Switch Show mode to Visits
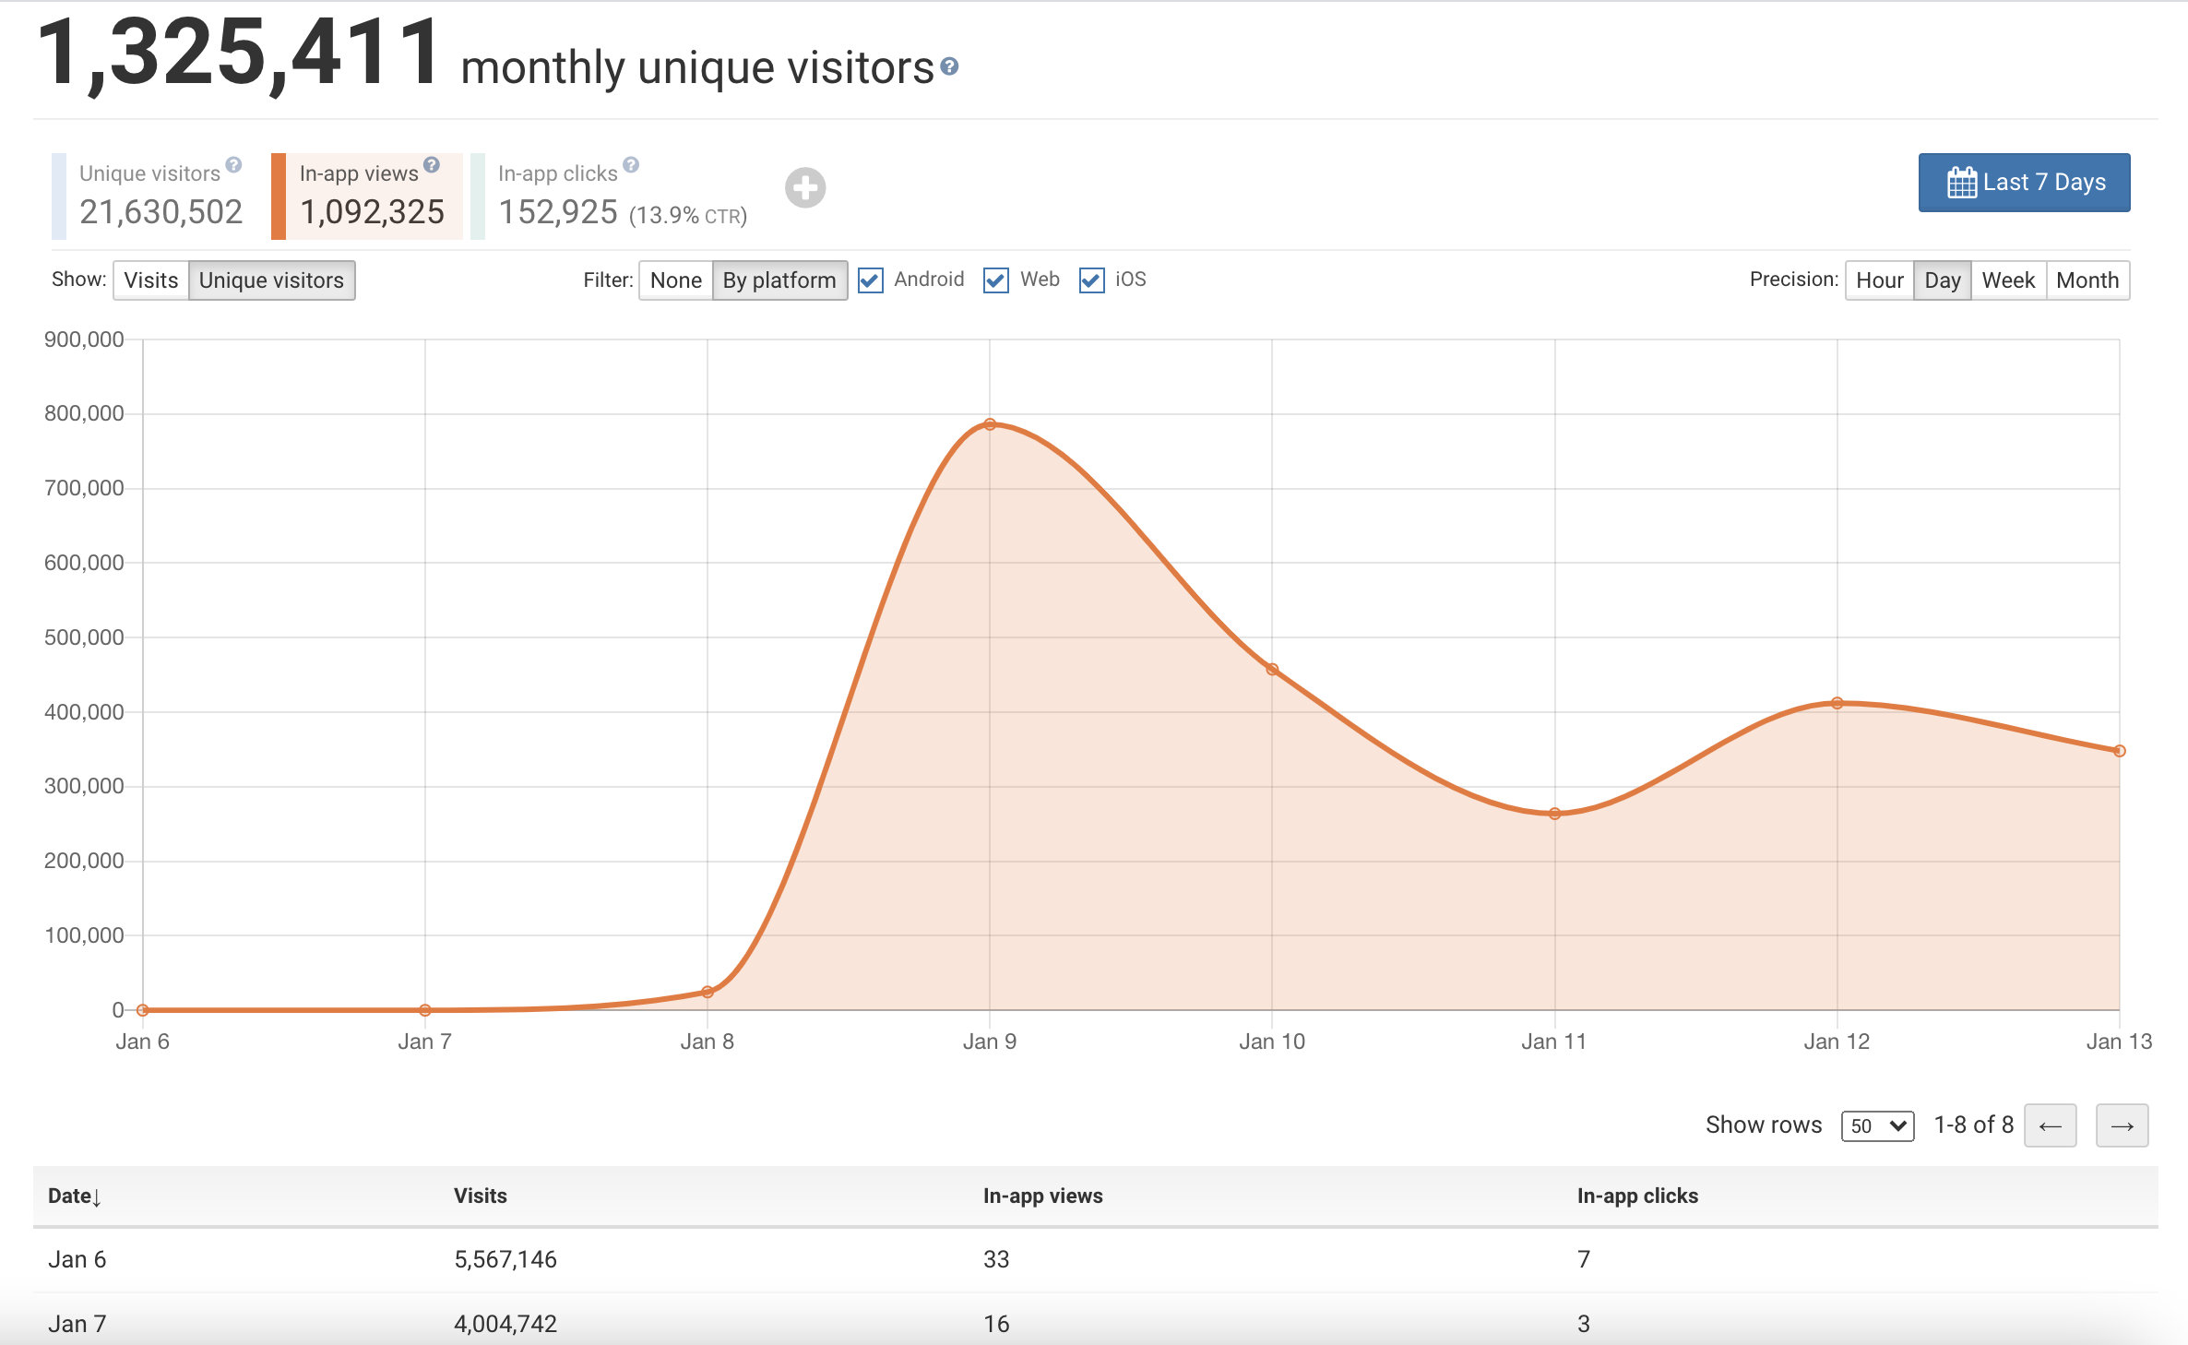Screen dimensions: 2188x1345 click(151, 280)
